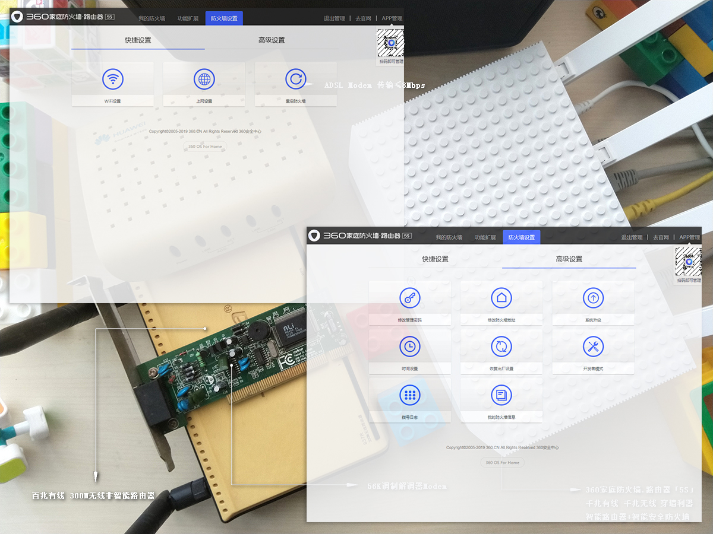The width and height of the screenshot is (713, 534).
Task: Click 360 OS For Home button, upper window
Action: (205, 147)
